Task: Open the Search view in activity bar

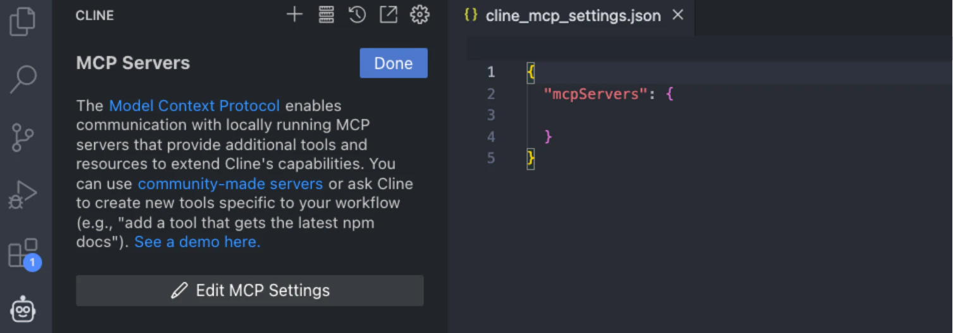Action: [23, 79]
